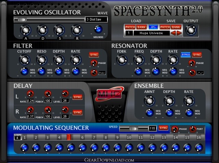219x163 pixels.
Task: Click the LOAD PATCH button
Action: pyautogui.click(x=130, y=27)
